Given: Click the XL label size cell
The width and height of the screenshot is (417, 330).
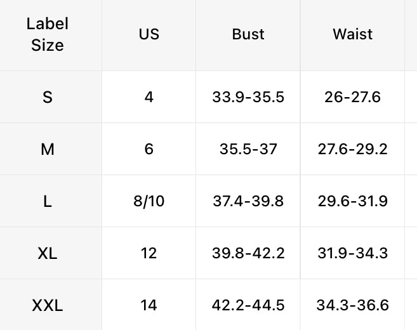Looking at the screenshot, I should click(x=48, y=253).
